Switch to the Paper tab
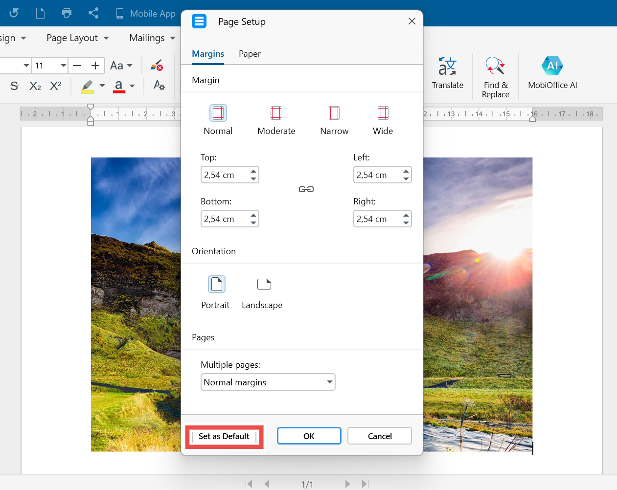 (250, 54)
